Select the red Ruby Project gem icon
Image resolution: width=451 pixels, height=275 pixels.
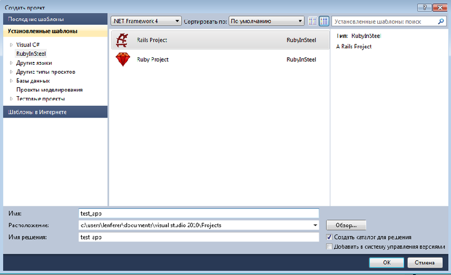123,60
